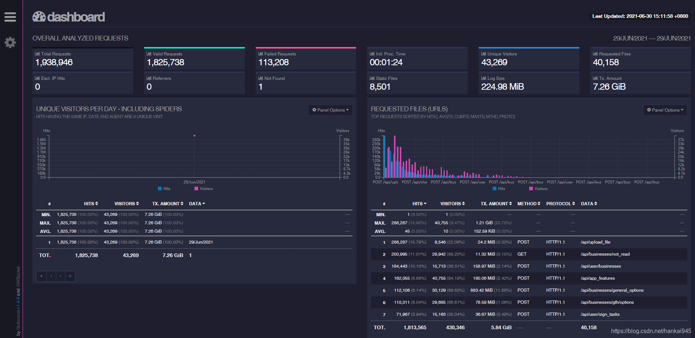Select the /api/businesses/general_options row
Screen dimensions: 695x338
529,290
